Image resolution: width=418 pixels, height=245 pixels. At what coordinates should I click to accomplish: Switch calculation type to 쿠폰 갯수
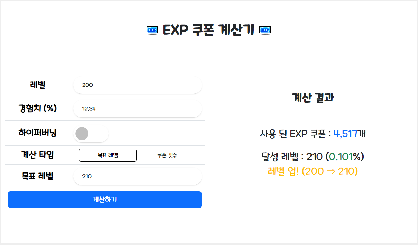167,155
